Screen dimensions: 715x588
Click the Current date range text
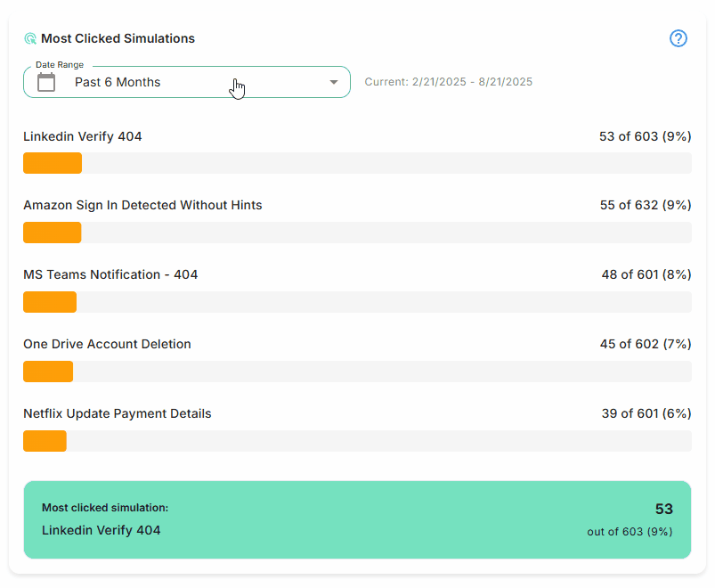(x=448, y=82)
